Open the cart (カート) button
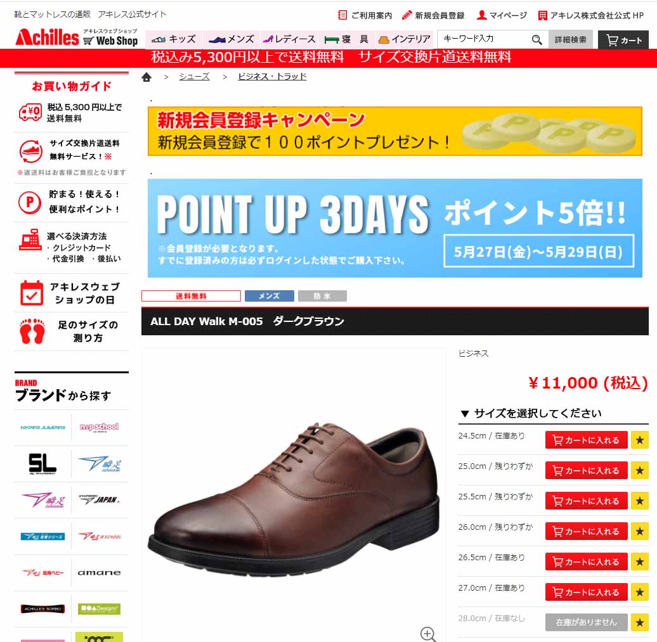 (x=623, y=40)
